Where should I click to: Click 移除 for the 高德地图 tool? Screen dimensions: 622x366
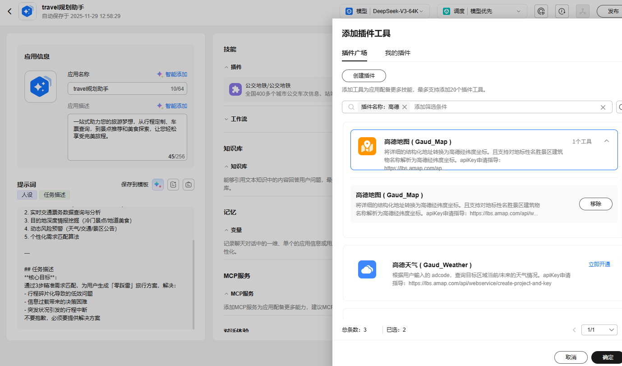[596, 204]
